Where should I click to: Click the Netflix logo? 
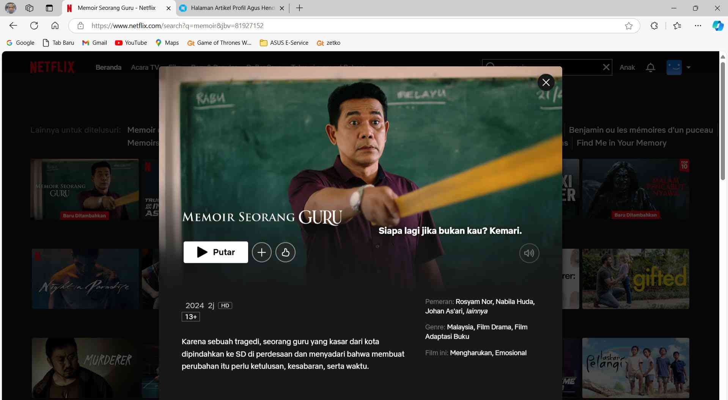[52, 67]
